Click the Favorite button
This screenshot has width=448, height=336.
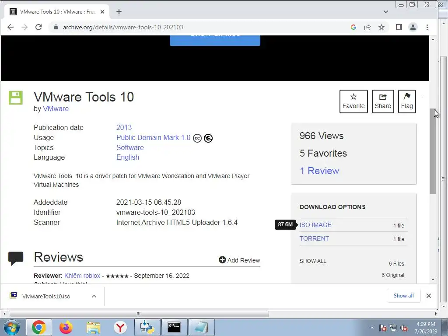[x=353, y=101]
